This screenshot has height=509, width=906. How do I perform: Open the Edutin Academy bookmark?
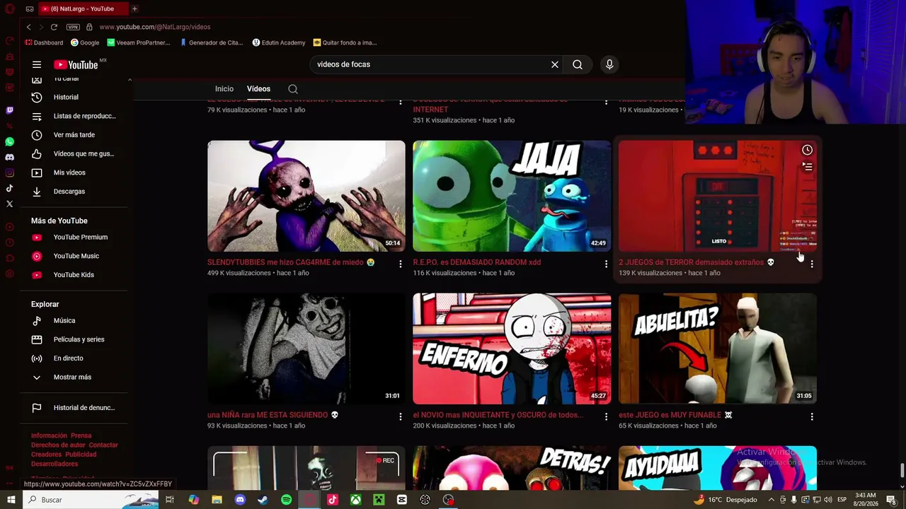279,42
